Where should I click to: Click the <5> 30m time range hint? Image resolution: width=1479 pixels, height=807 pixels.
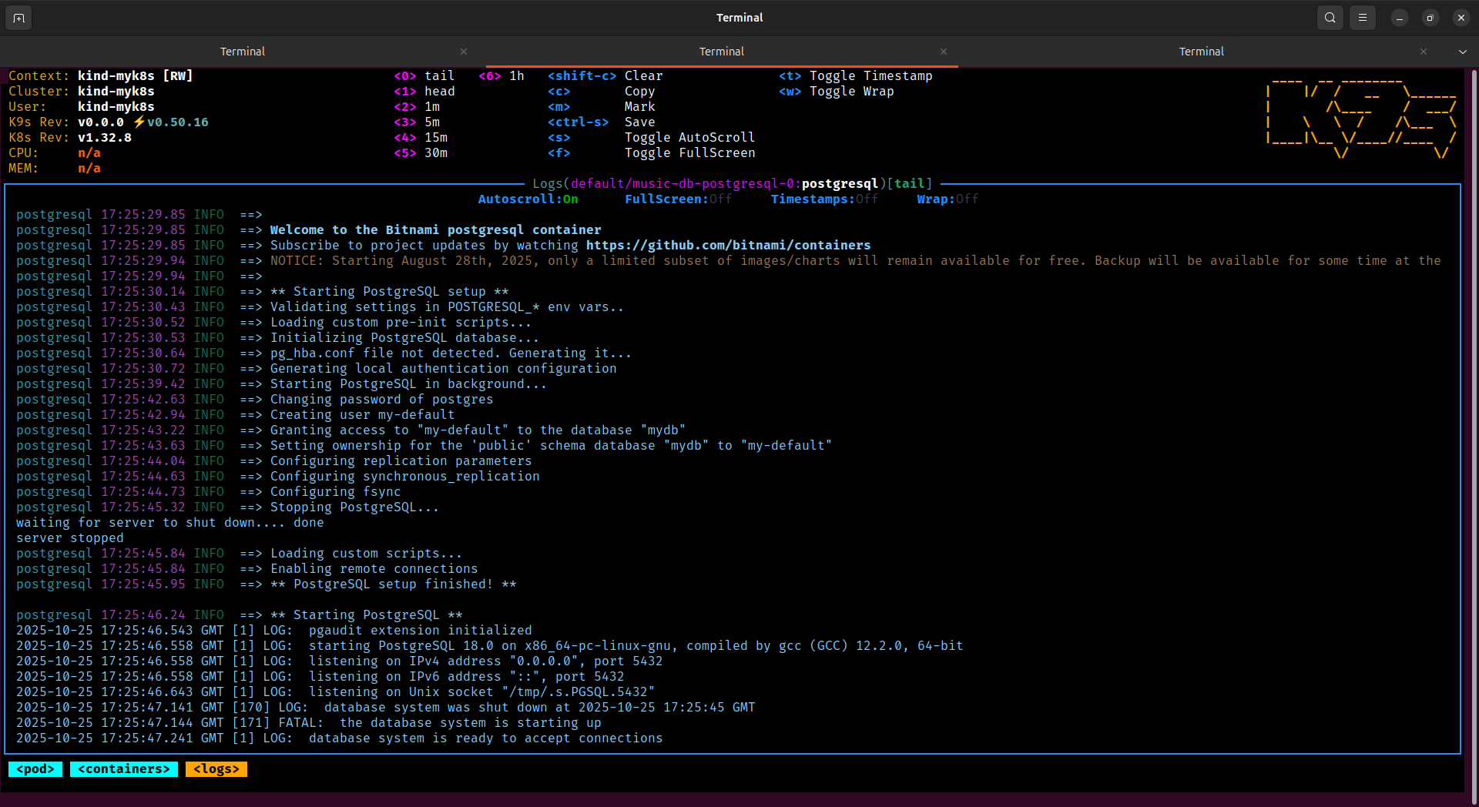421,153
